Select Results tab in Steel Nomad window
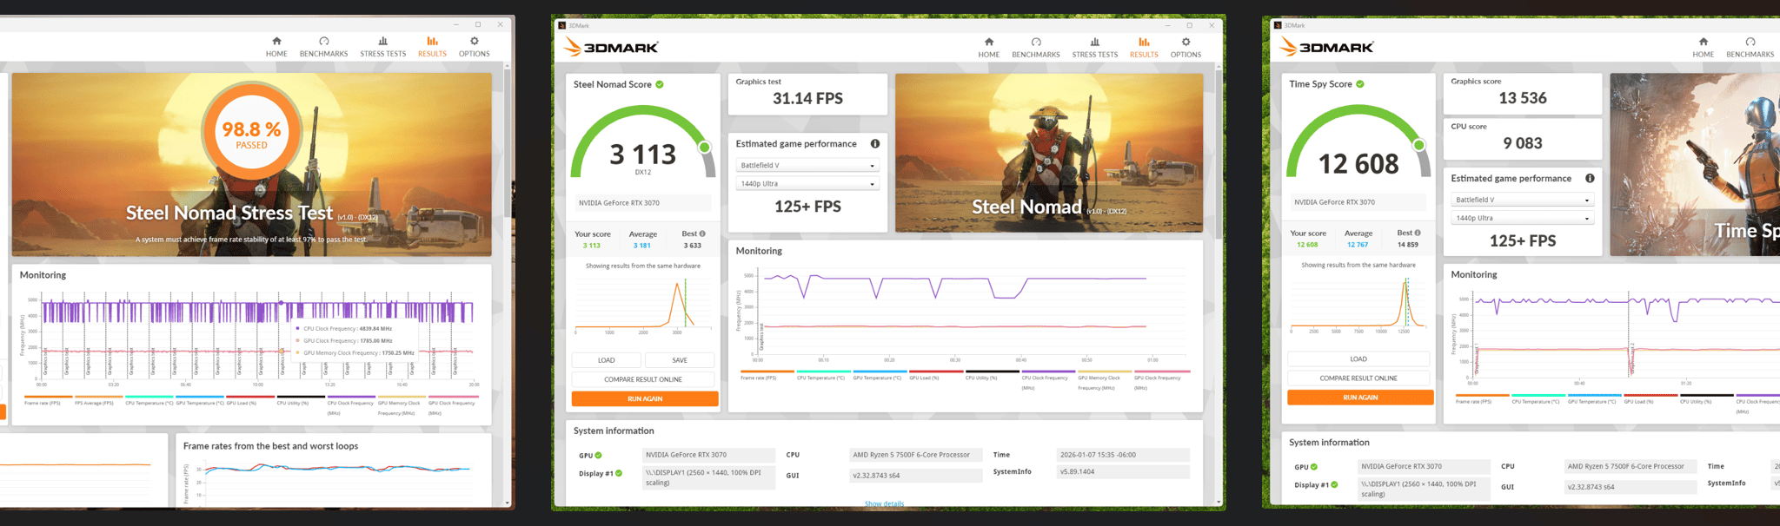Image resolution: width=1780 pixels, height=526 pixels. click(1144, 47)
